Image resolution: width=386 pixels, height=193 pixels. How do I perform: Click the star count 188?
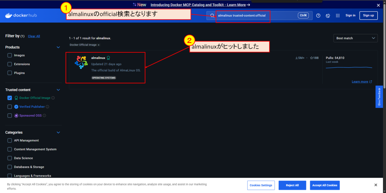[314, 58]
